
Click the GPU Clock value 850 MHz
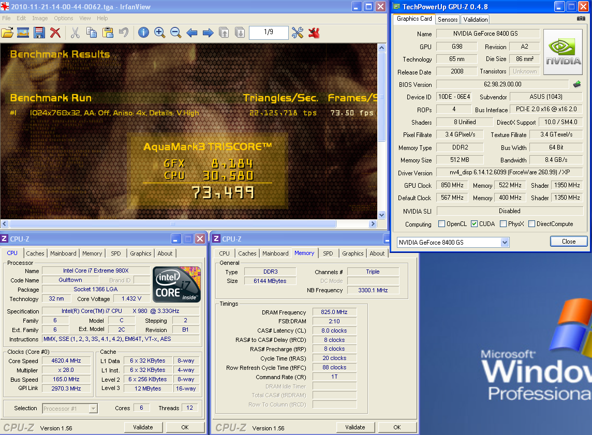point(452,185)
